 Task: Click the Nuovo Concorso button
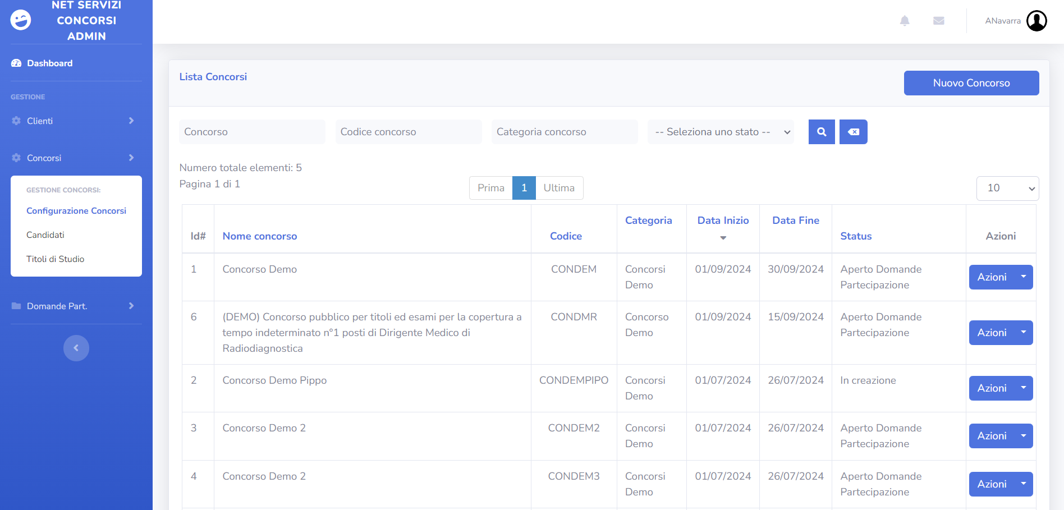coord(971,83)
